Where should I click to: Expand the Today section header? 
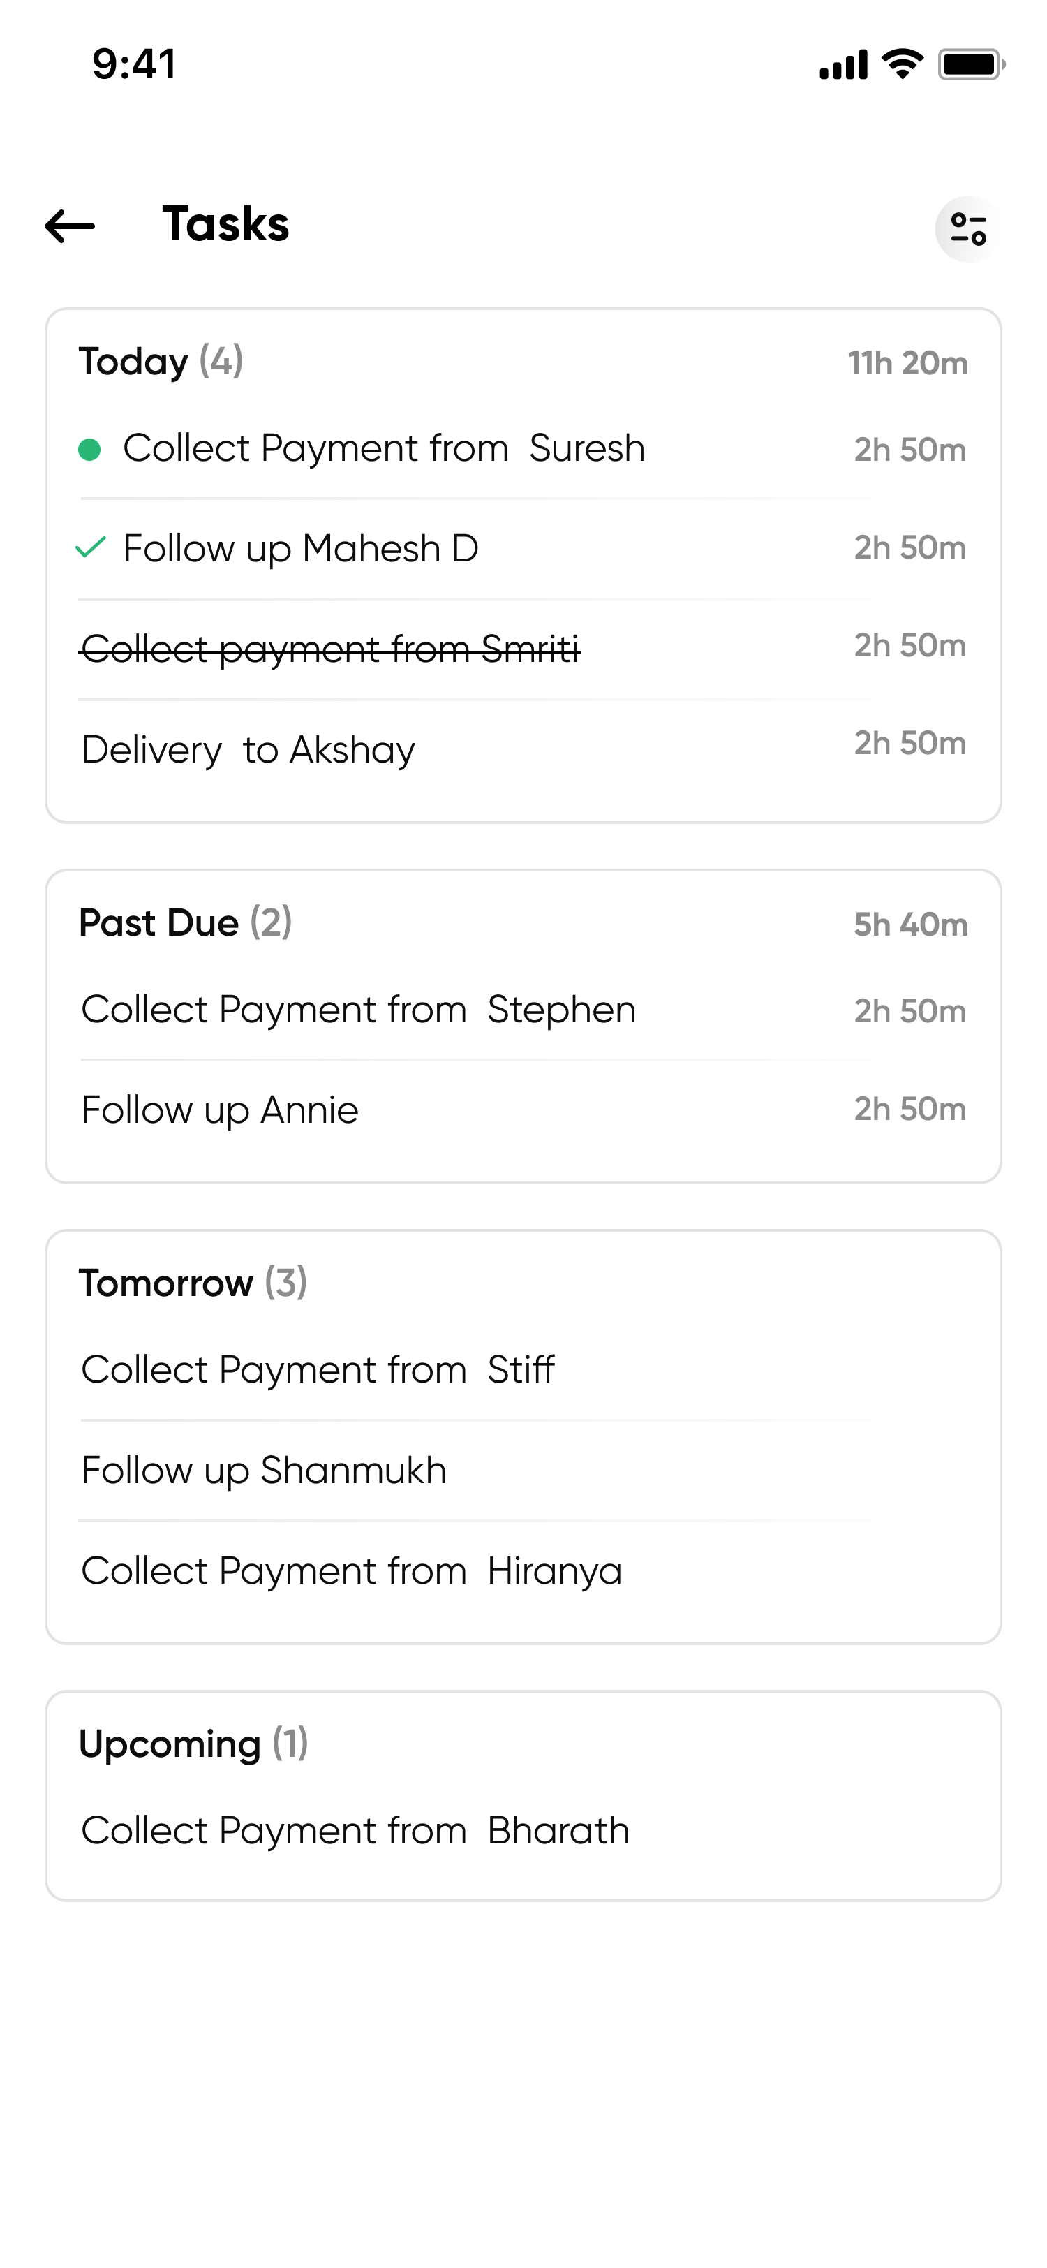tap(161, 362)
